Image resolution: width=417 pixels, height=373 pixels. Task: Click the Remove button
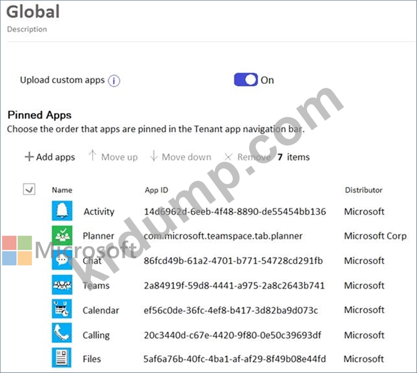click(x=248, y=157)
